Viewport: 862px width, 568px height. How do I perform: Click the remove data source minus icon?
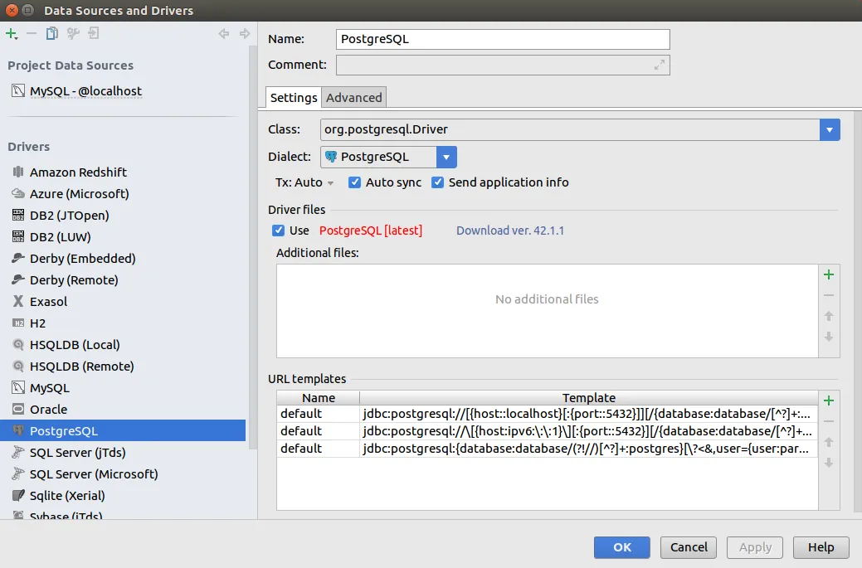[x=32, y=33]
